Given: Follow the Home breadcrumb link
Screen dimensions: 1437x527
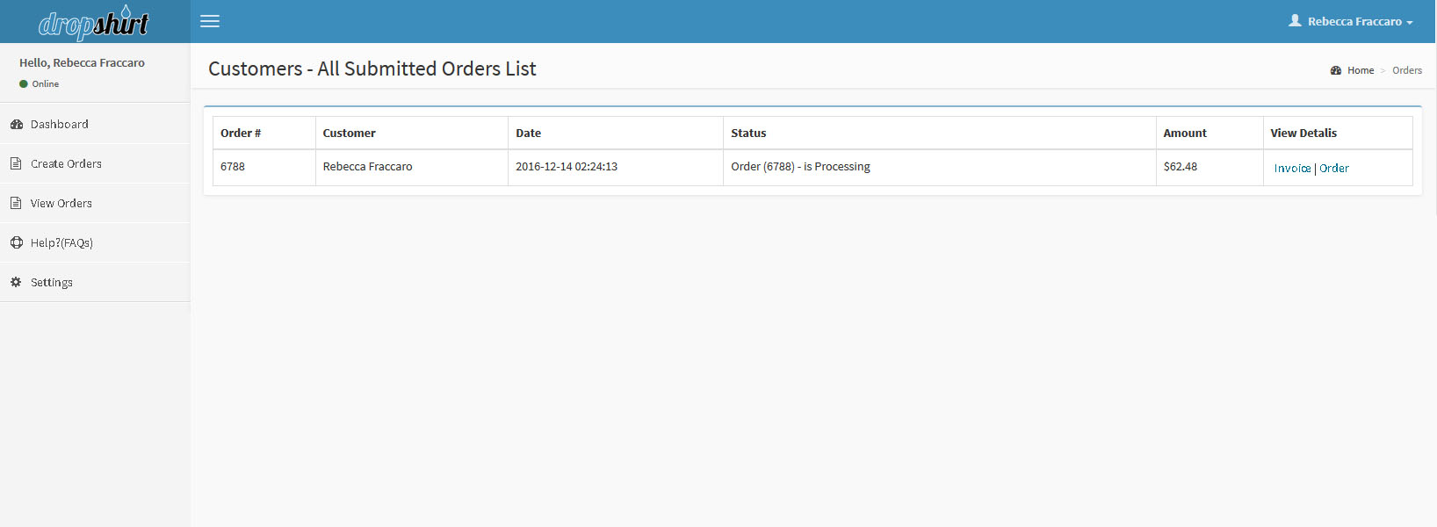Looking at the screenshot, I should click(x=1361, y=70).
